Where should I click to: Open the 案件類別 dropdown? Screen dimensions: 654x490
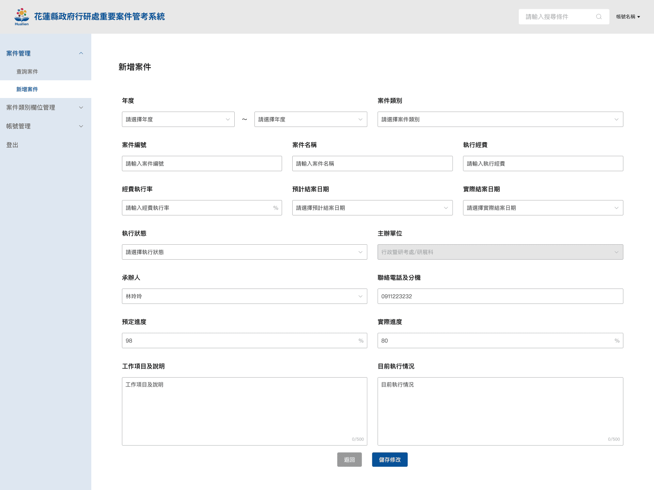(x=500, y=119)
